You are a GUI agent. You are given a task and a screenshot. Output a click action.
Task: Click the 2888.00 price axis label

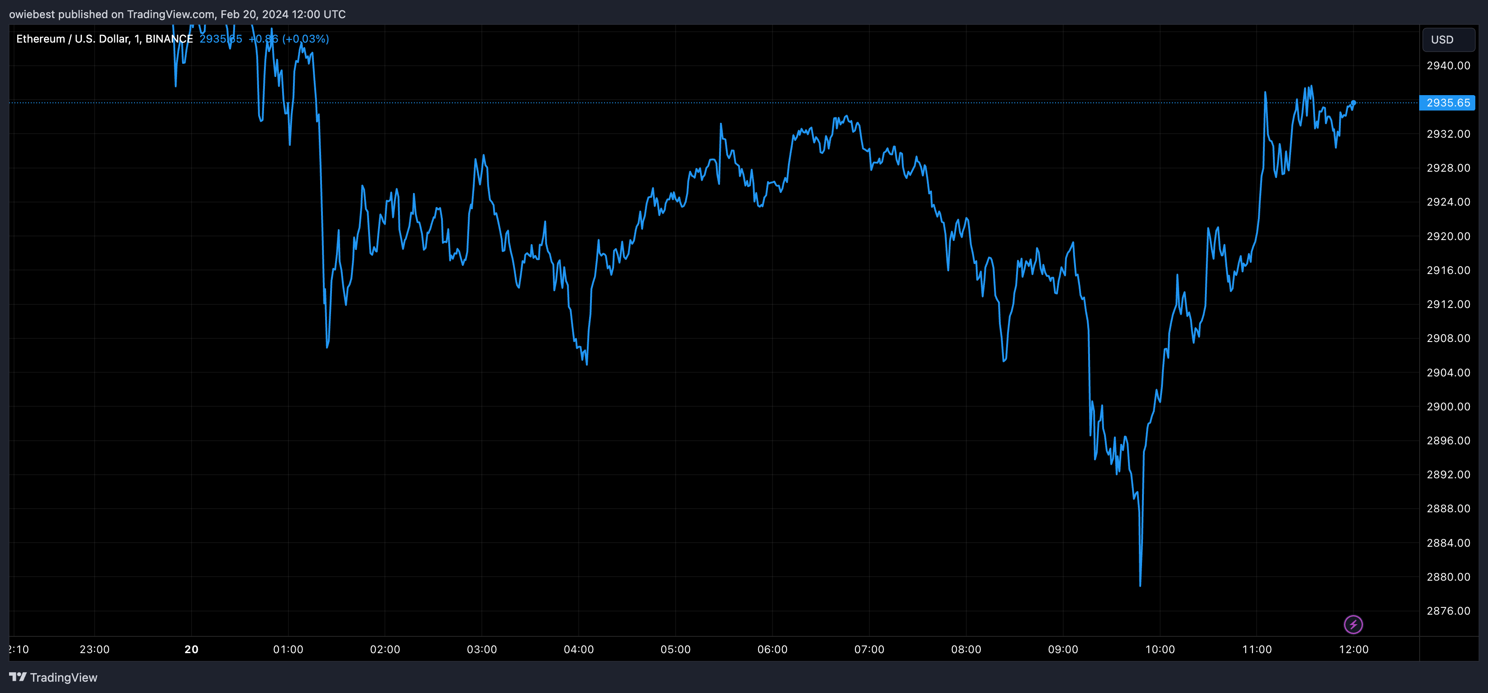[1448, 509]
